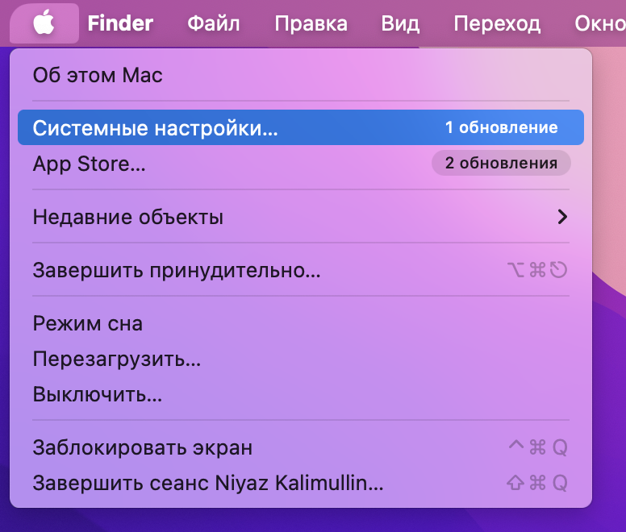Open App Store from the Apple menu
This screenshot has width=626, height=532.
(90, 164)
